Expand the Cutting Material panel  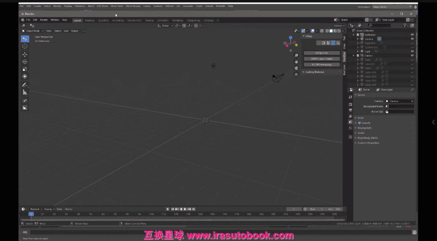click(315, 72)
